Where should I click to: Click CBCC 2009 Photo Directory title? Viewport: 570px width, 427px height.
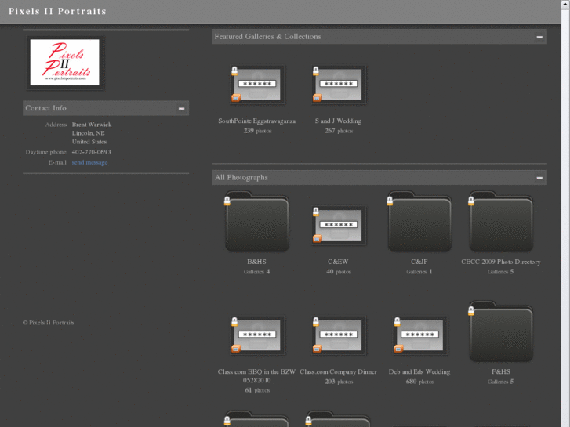(x=501, y=262)
